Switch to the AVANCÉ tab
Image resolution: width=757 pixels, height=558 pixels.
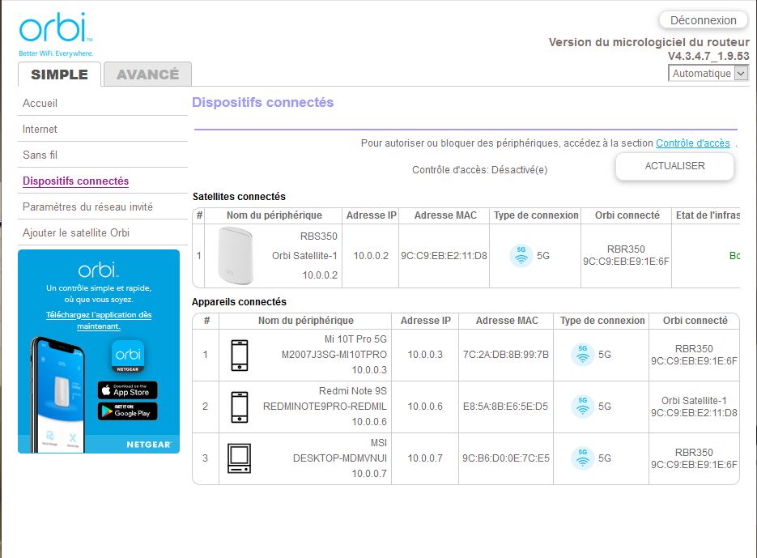[147, 75]
